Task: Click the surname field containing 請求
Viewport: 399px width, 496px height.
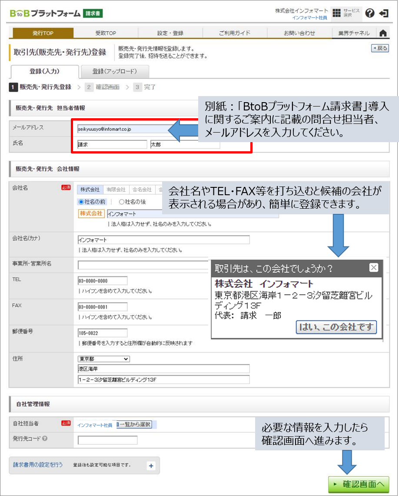Action: point(112,145)
